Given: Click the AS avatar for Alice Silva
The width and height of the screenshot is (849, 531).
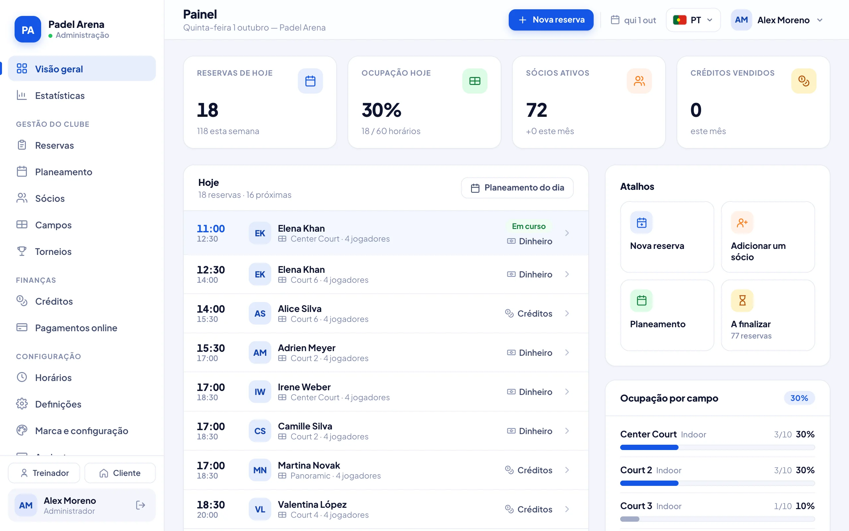Looking at the screenshot, I should 260,313.
